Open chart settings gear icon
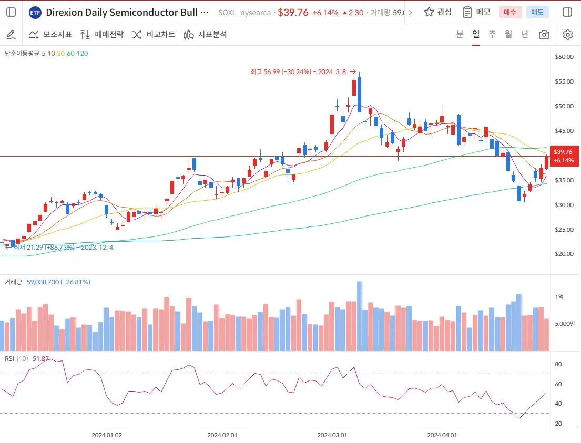 click(568, 35)
